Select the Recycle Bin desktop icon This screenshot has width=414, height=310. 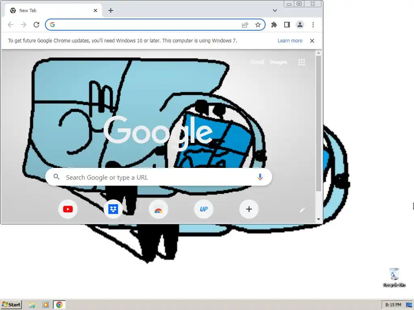pos(394,277)
